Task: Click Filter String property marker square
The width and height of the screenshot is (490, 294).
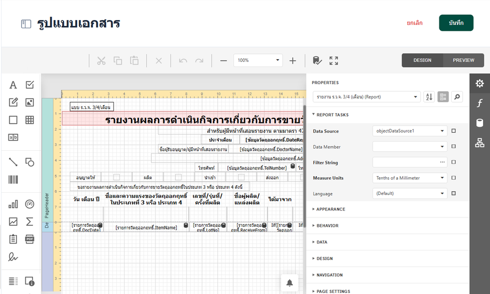Action: (x=454, y=162)
